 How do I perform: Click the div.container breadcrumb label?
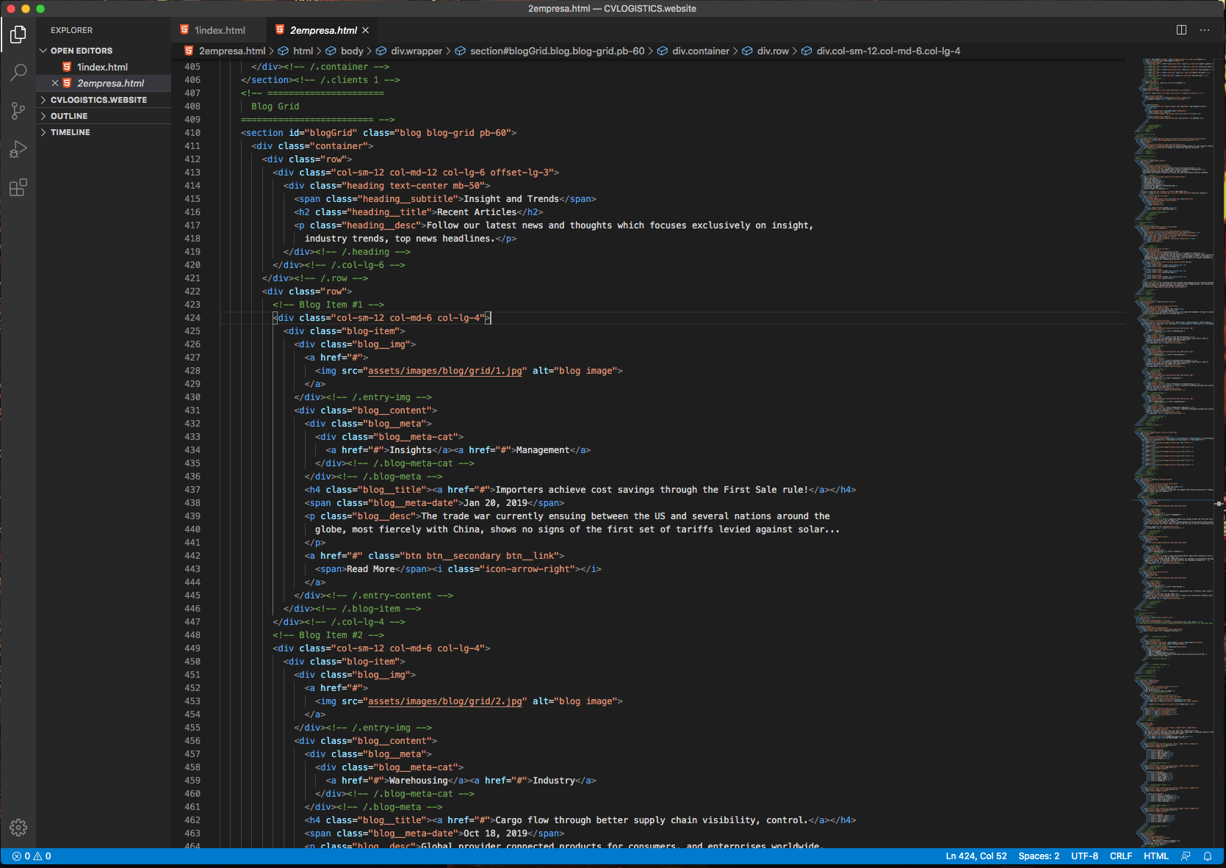(701, 51)
